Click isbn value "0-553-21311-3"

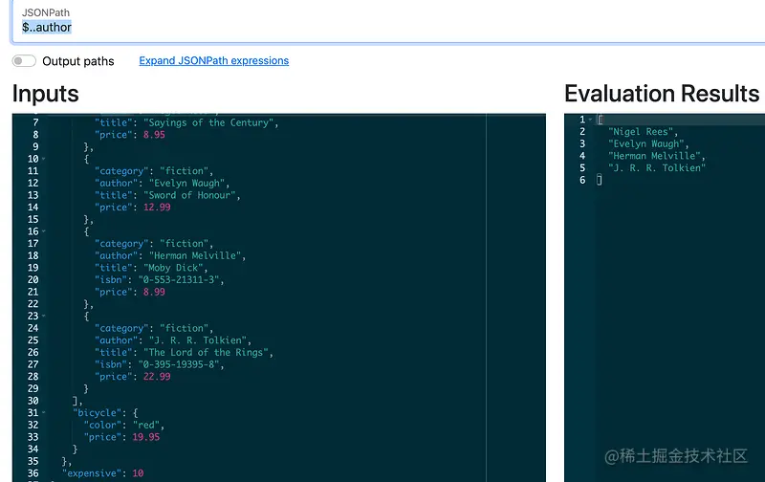tap(179, 280)
